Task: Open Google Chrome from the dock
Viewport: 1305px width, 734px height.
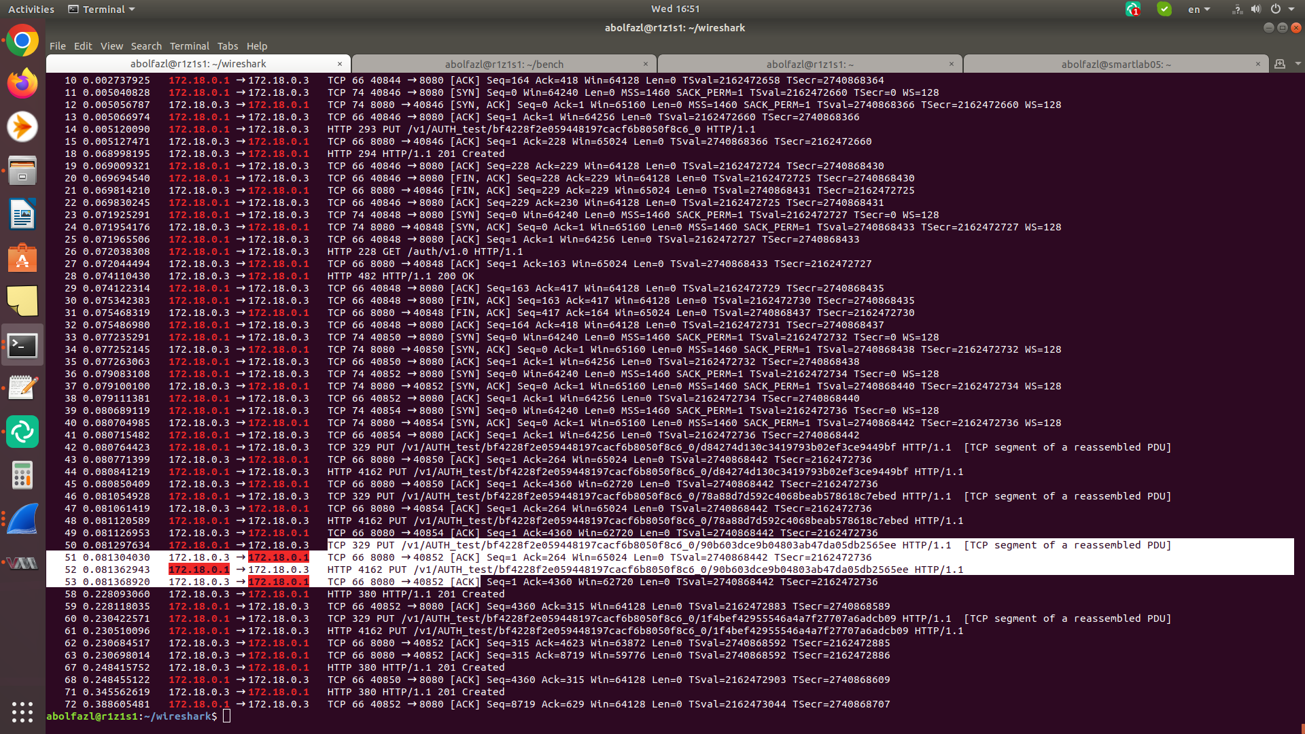Action: point(22,41)
